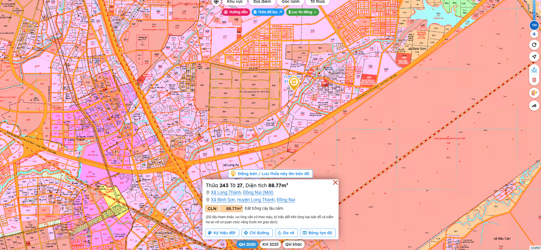Click bookmark icon in Thửa đã lưu
The width and height of the screenshot is (541, 250).
pyautogui.click(x=255, y=12)
